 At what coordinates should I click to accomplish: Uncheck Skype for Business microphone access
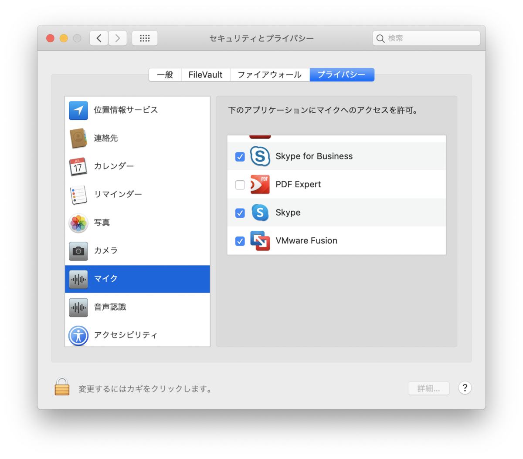pos(240,157)
